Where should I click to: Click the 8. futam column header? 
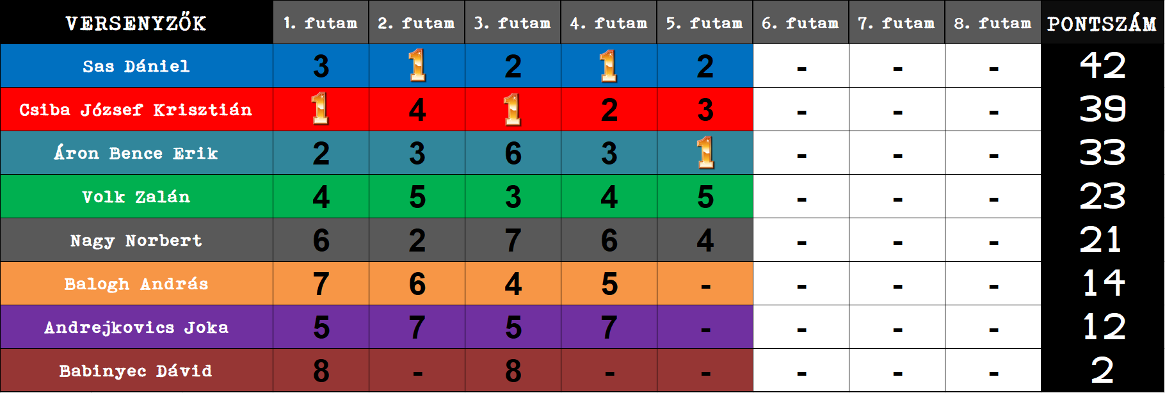993,22
